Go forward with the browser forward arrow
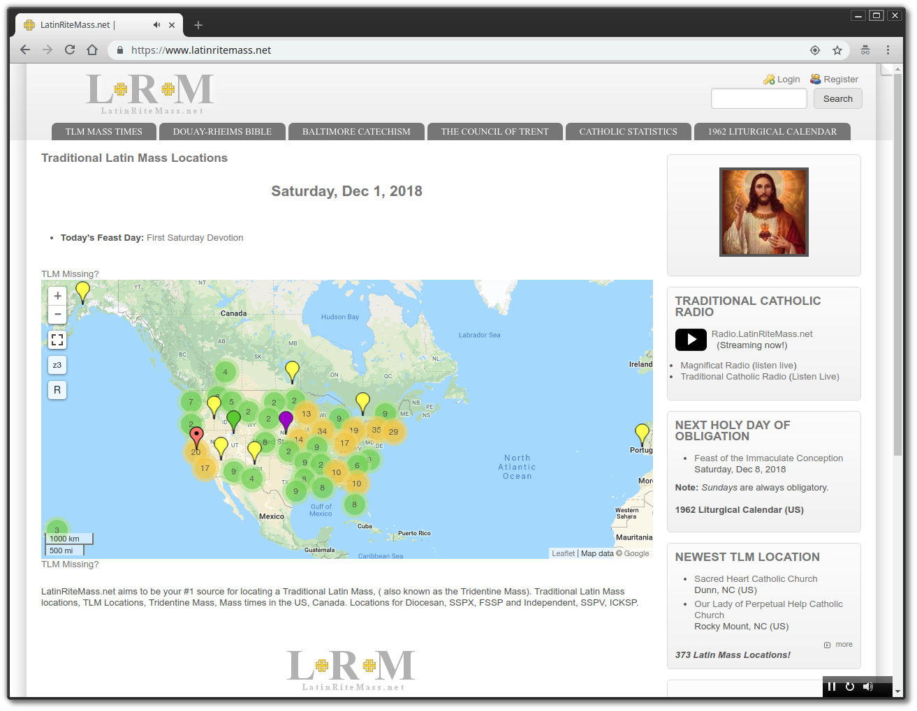The width and height of the screenshot is (917, 711). tap(47, 50)
